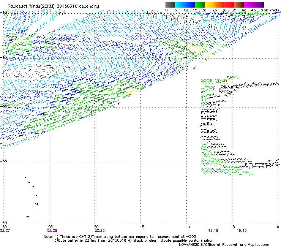Click the gray 0-5 knots legend swatch
This screenshot has width=281, height=247.
pos(170,5)
